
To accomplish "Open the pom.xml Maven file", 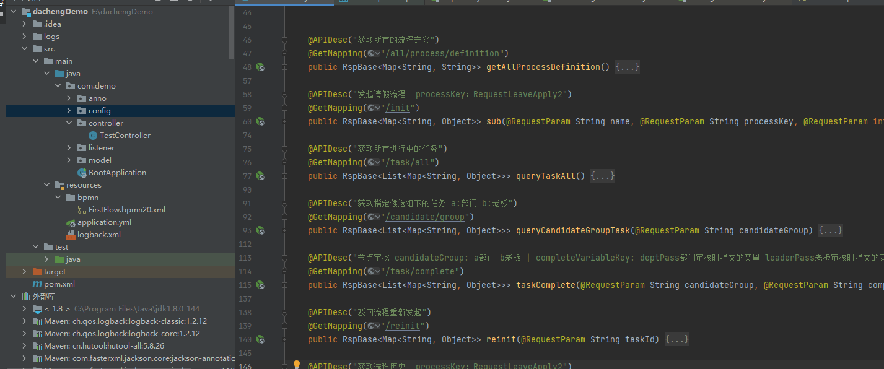I will pyautogui.click(x=59, y=284).
